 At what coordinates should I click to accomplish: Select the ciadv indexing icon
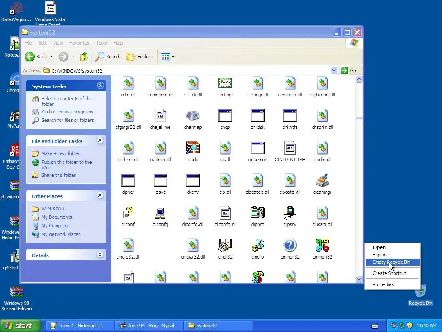(x=193, y=148)
